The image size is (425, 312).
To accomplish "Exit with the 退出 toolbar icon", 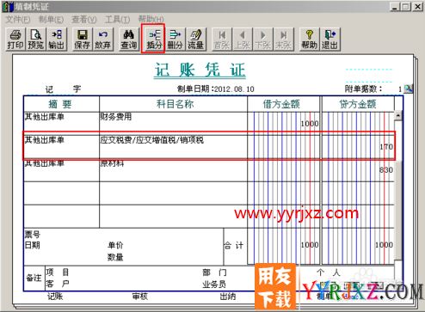I will pos(330,40).
